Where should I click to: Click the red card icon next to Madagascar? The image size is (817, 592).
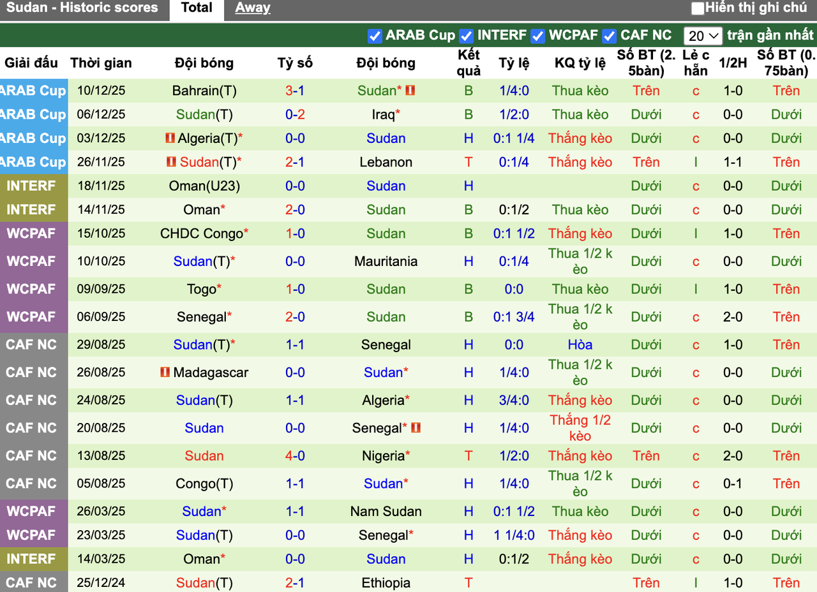165,372
